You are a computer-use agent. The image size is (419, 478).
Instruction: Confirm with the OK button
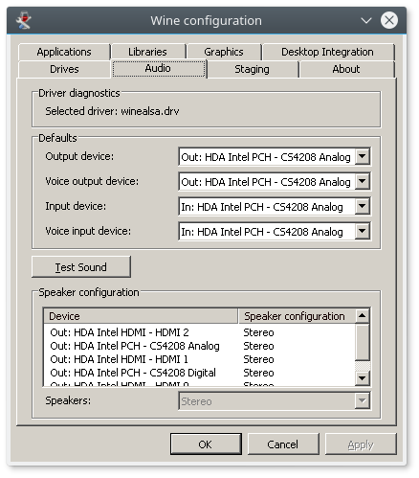(206, 444)
